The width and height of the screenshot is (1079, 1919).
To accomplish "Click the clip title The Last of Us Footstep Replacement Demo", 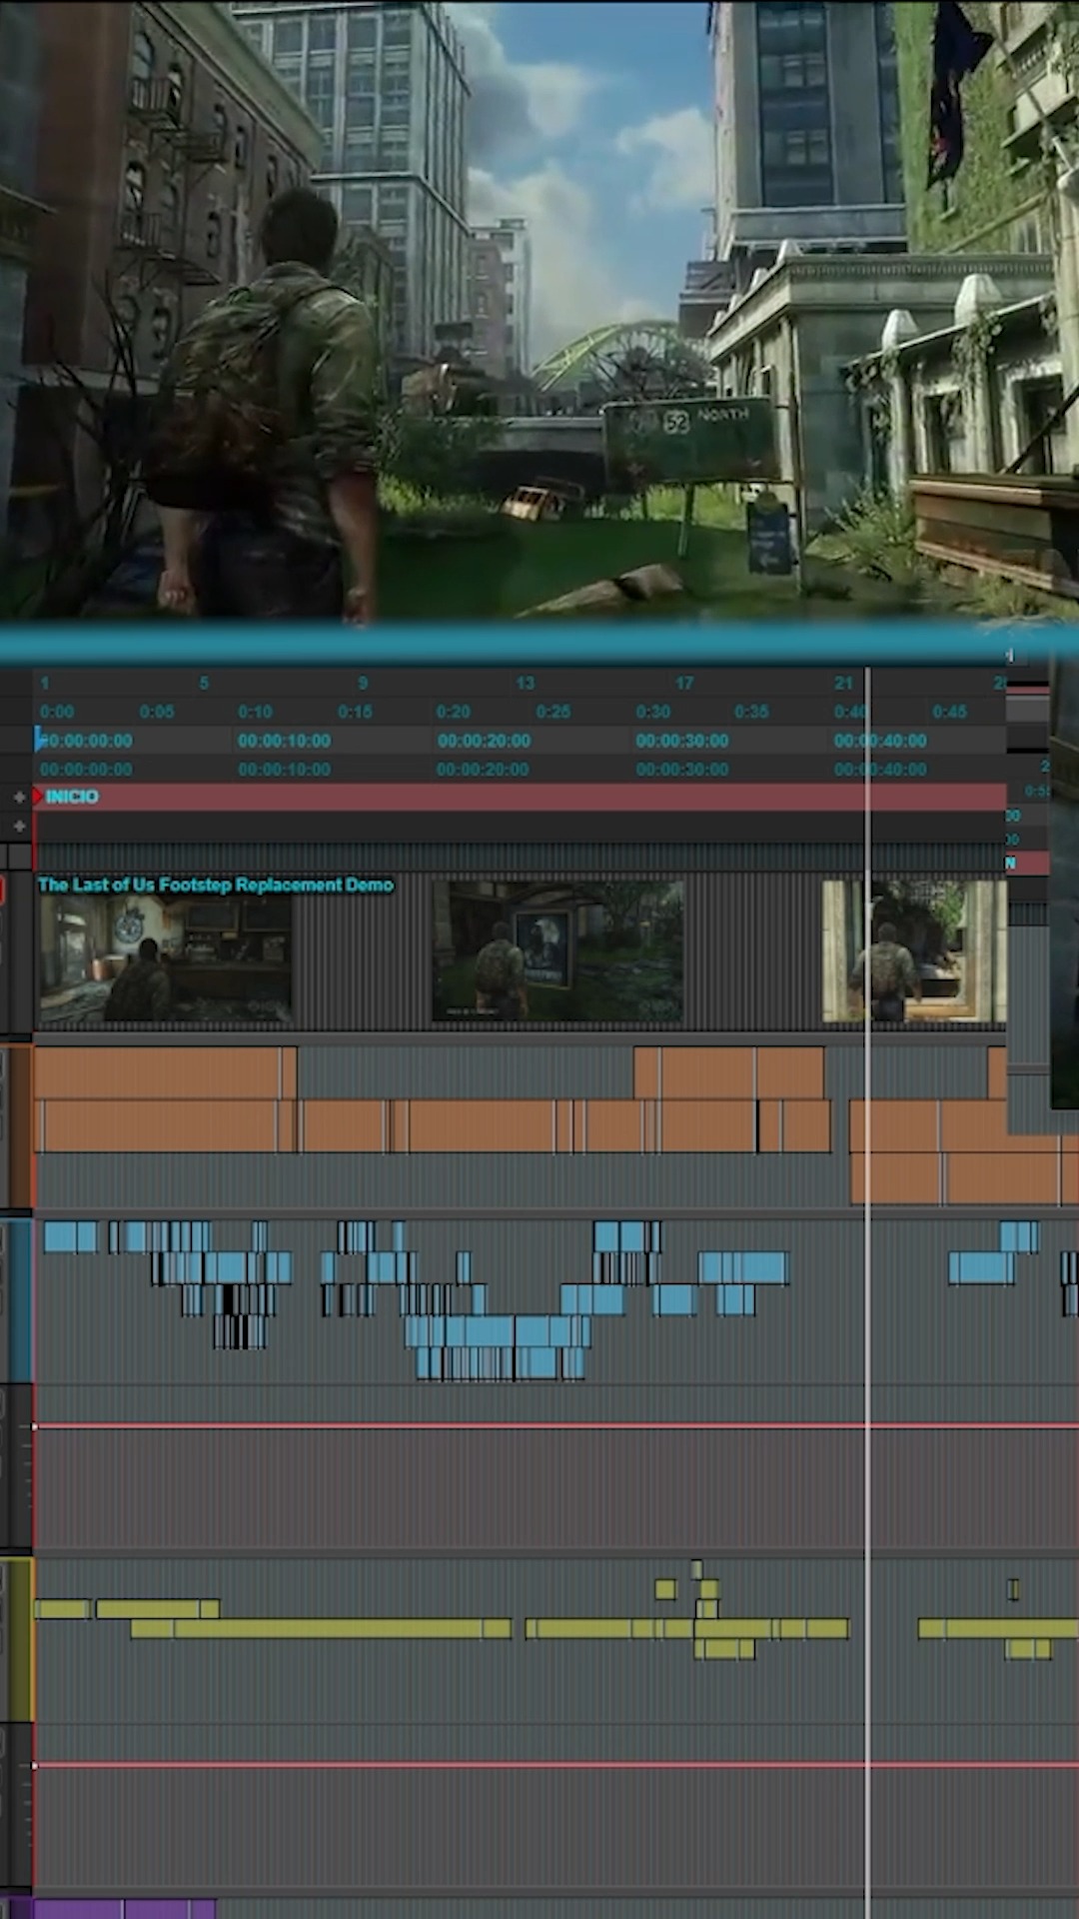I will click(x=215, y=885).
